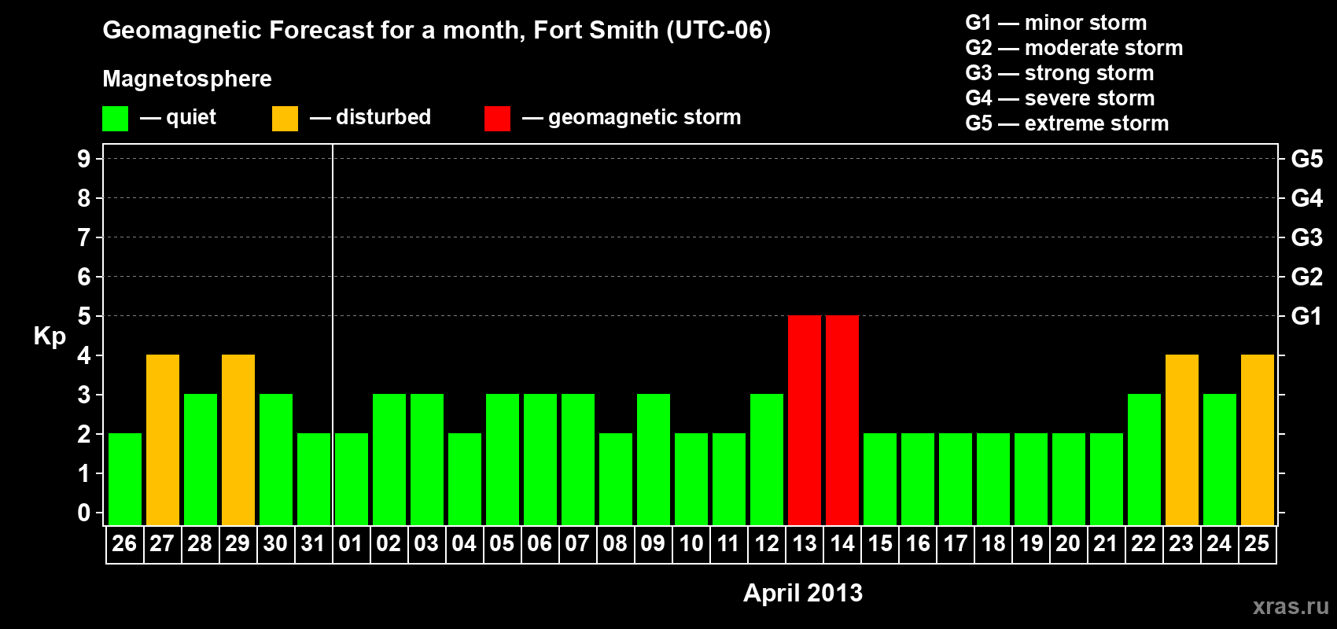Click the '— quiet' legend label

(x=178, y=117)
